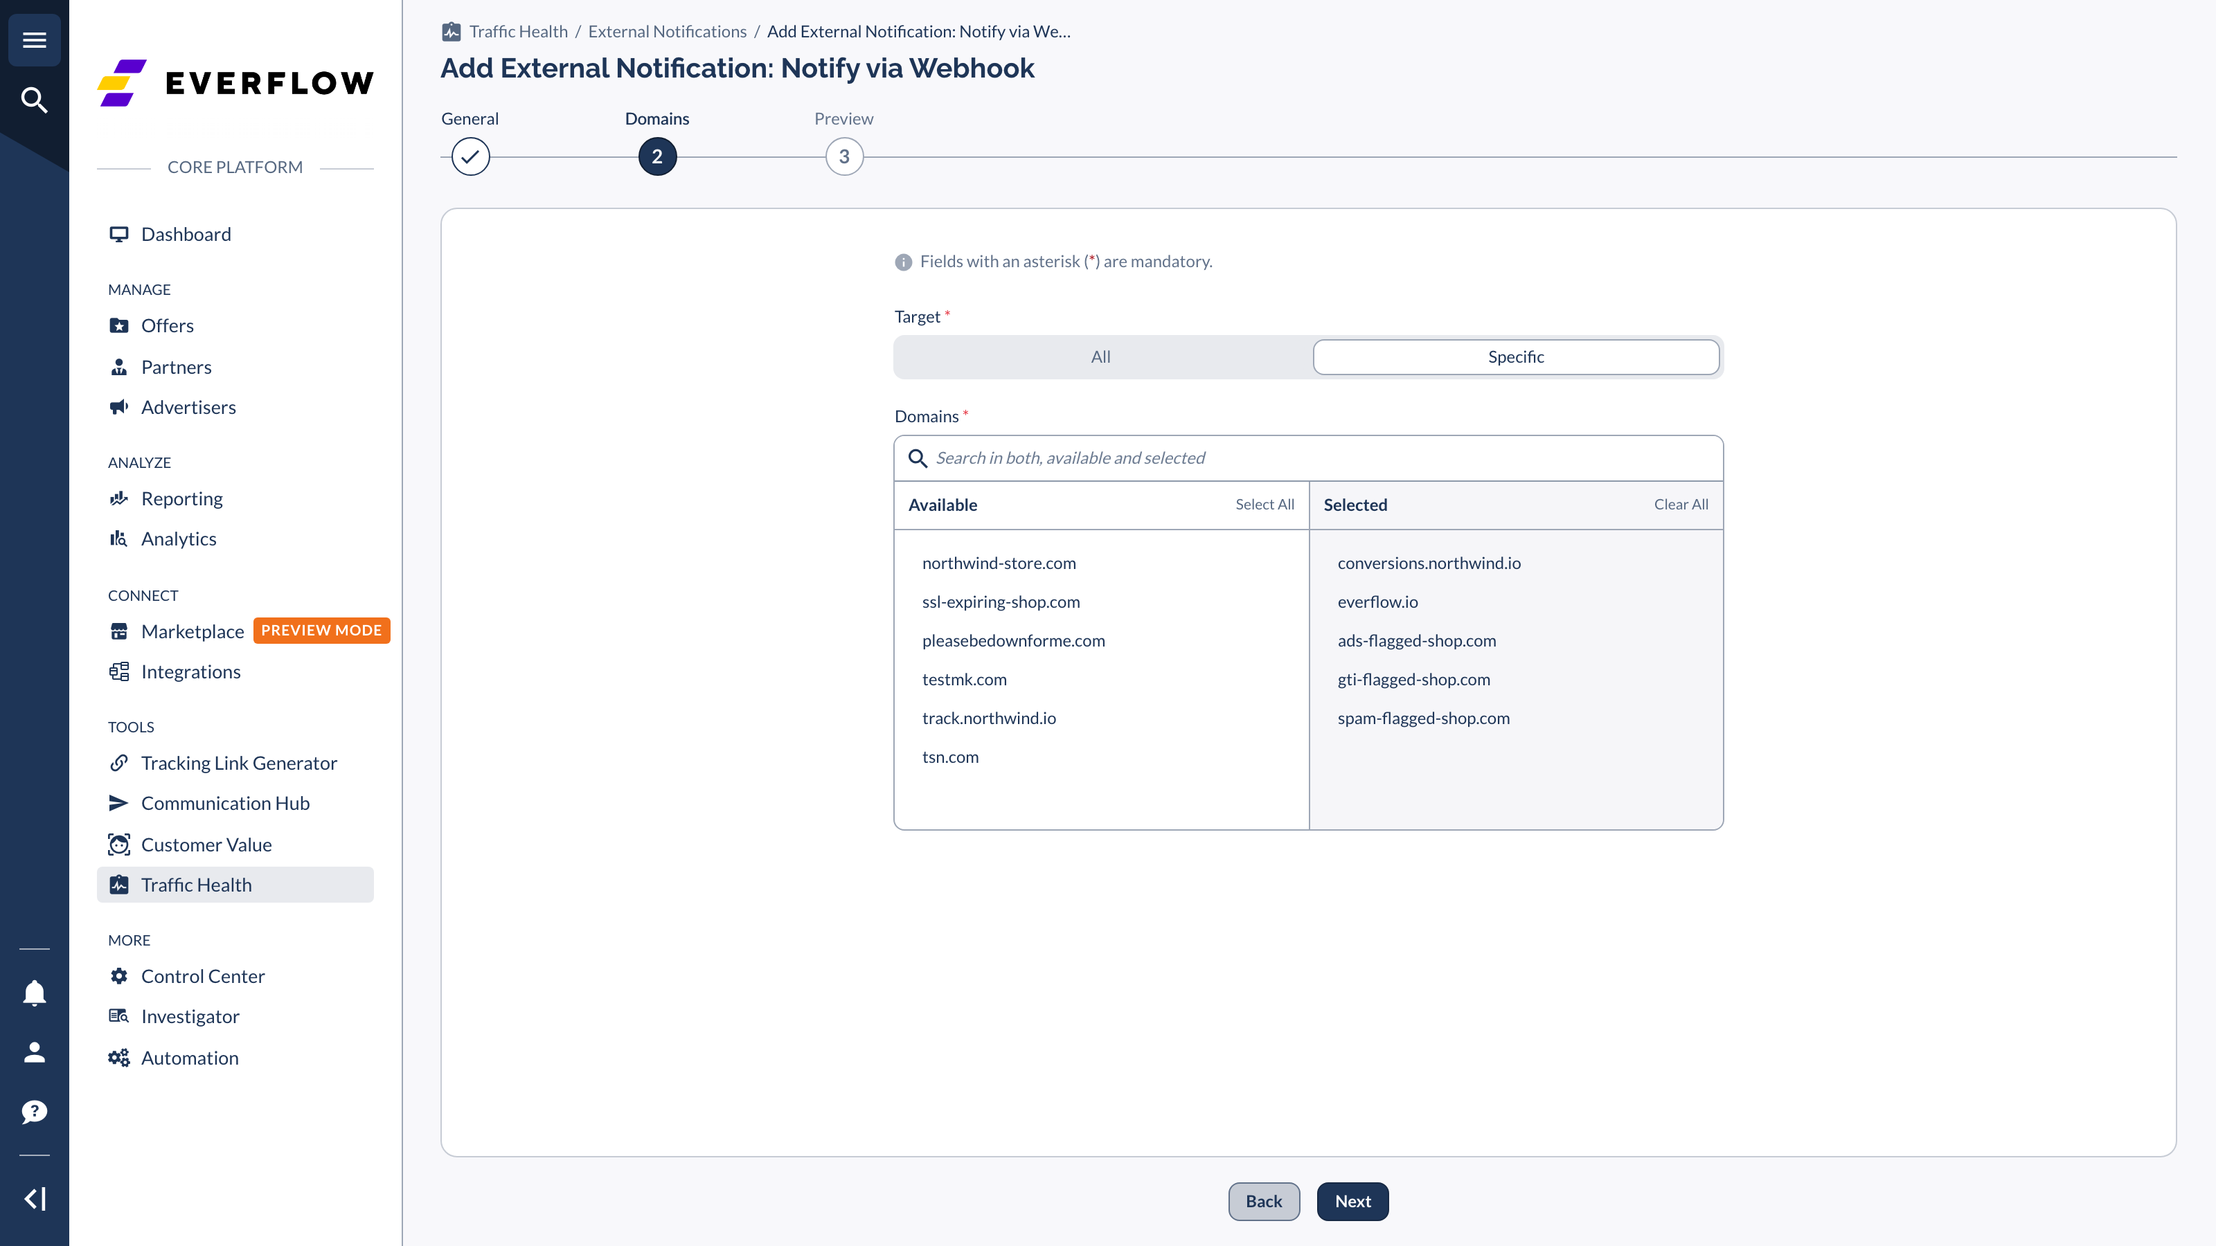Focus the domains search field
The height and width of the screenshot is (1246, 2216).
click(x=1308, y=458)
